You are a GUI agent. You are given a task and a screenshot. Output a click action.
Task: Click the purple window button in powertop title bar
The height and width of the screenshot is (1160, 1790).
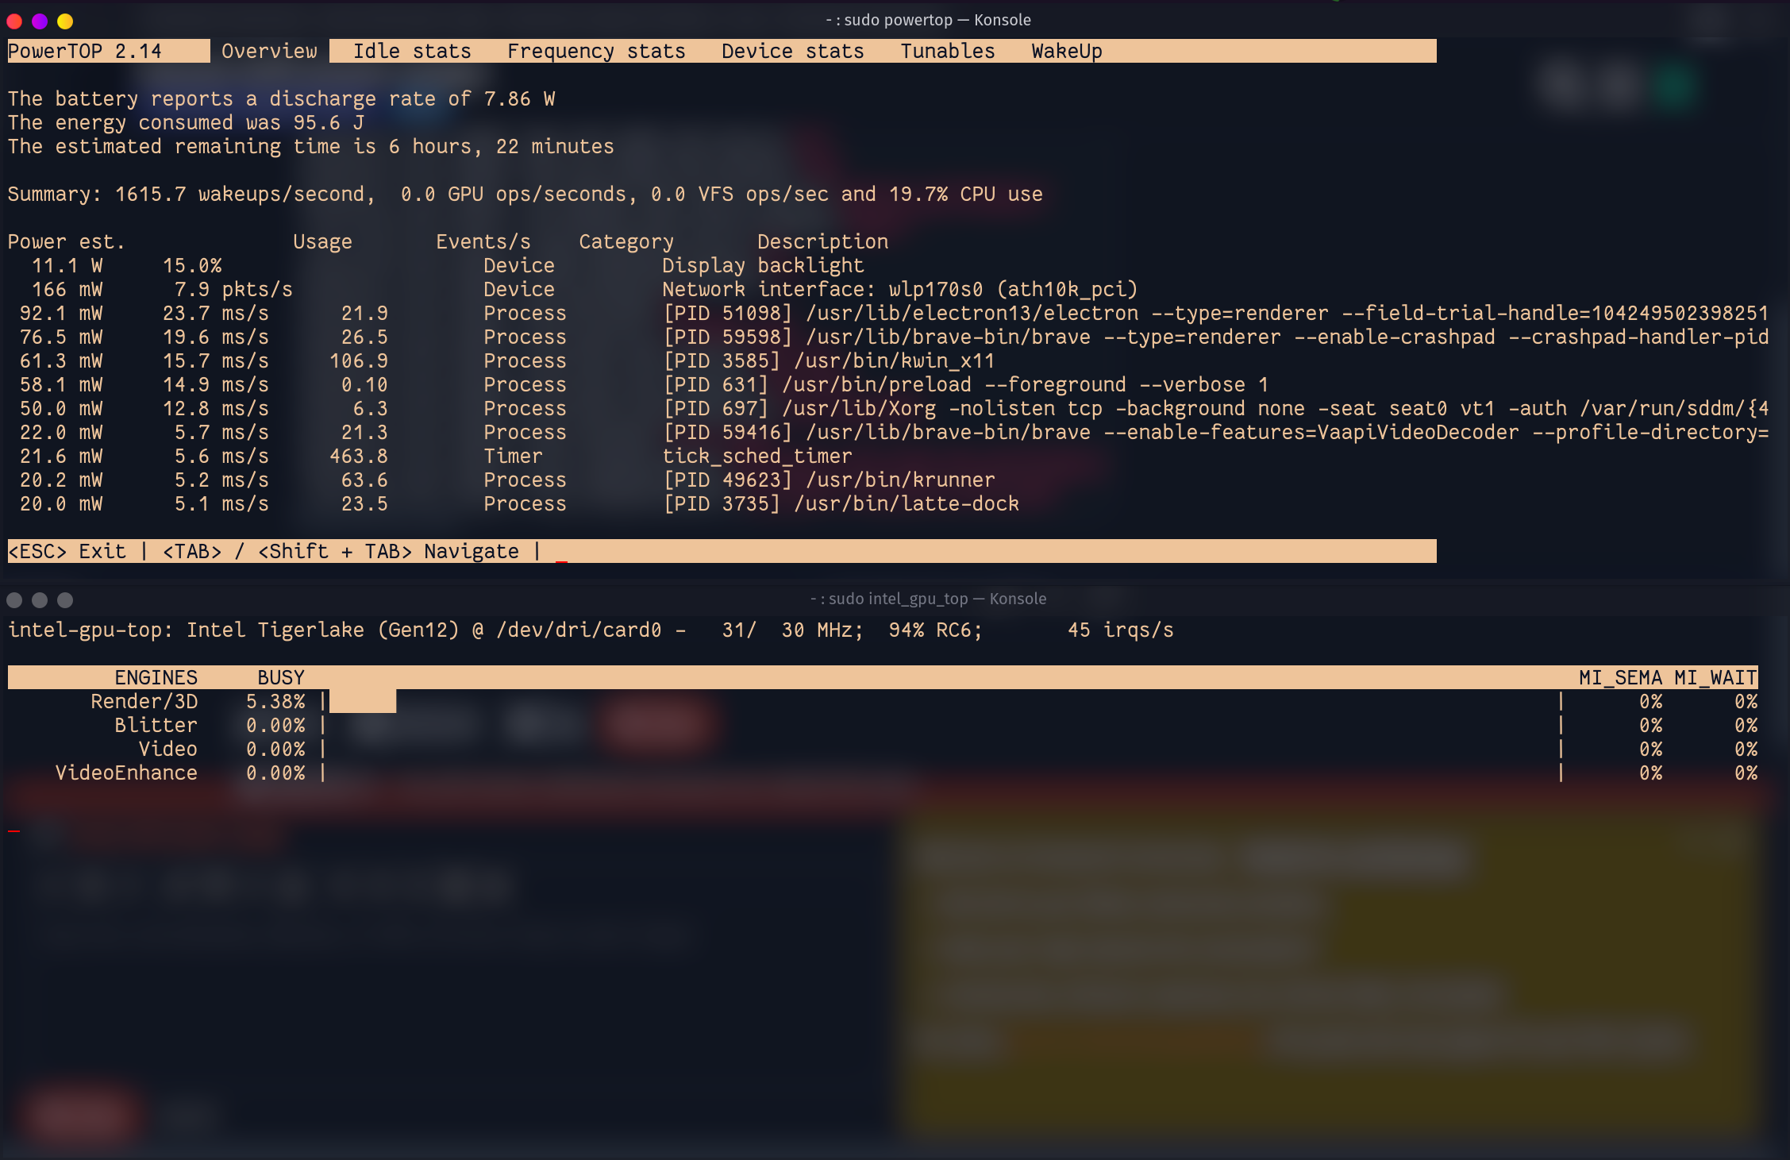click(40, 21)
